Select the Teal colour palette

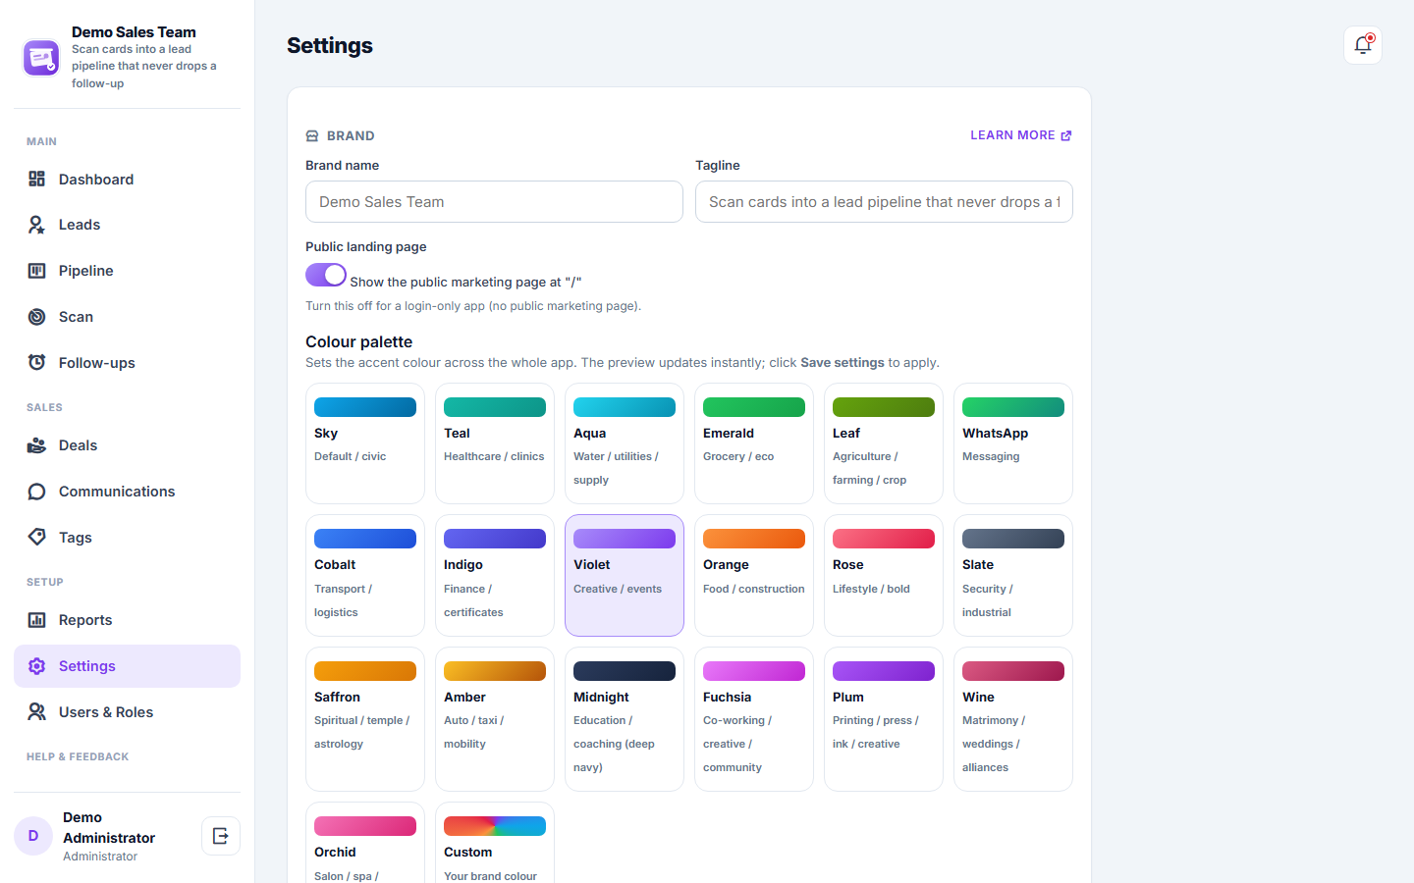[x=495, y=443]
